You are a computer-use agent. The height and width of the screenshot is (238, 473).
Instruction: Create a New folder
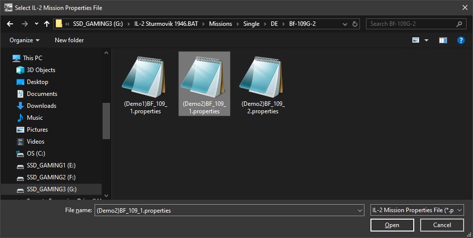[x=69, y=40]
